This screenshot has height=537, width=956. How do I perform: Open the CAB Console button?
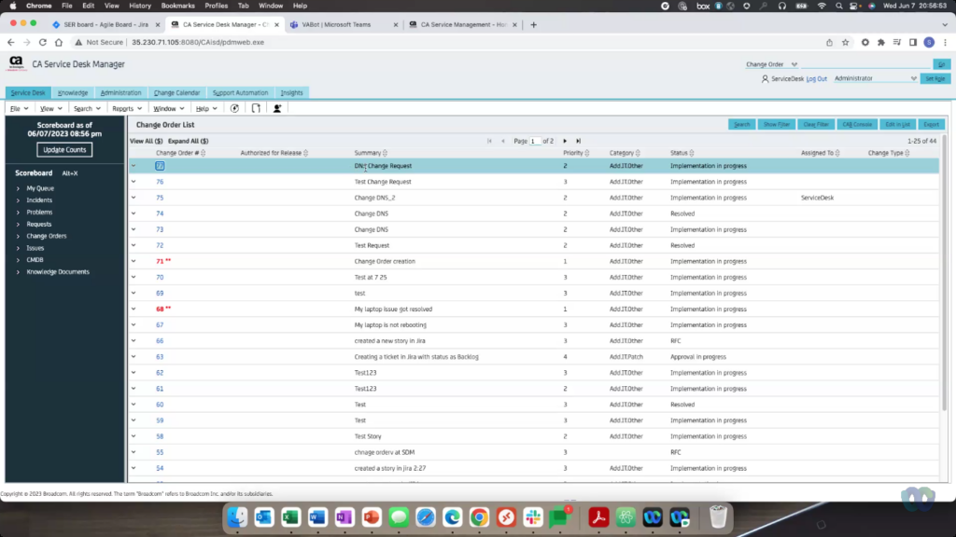tap(857, 124)
